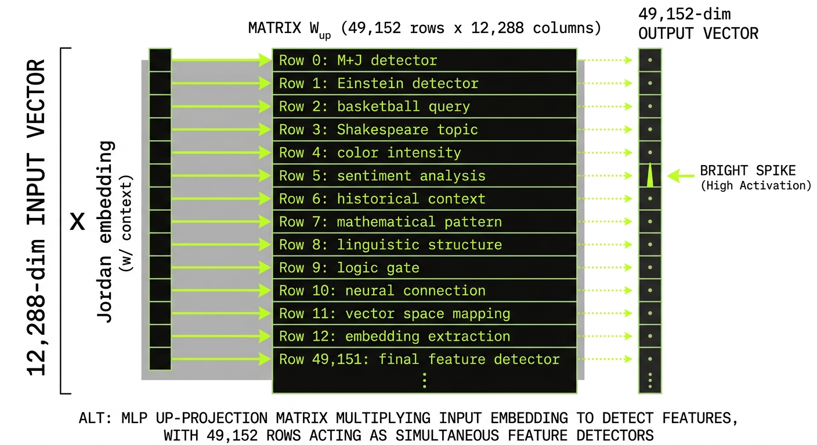Select the "Row 1: Einstein detector" row
The image size is (817, 445).
point(425,83)
